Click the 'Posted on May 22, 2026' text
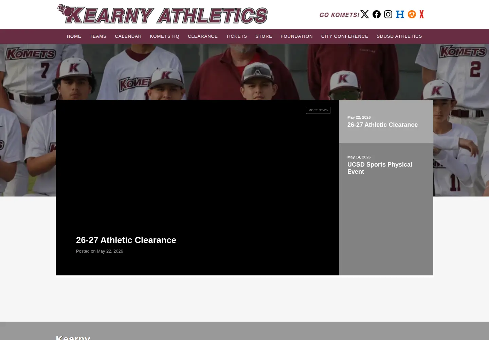 [99, 251]
